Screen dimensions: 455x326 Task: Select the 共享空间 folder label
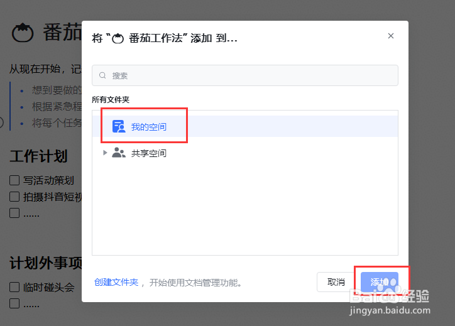click(x=148, y=153)
